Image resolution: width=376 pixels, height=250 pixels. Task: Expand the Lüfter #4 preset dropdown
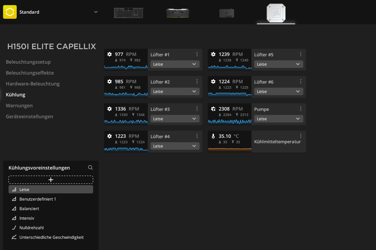point(175,146)
